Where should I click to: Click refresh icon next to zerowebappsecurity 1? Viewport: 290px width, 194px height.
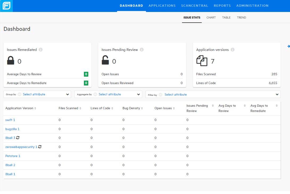[40, 147]
